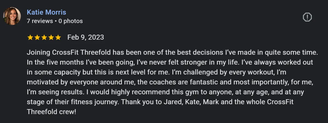Open Katie Morris's profile photo
The height and width of the screenshot is (123, 328).
(x=12, y=16)
